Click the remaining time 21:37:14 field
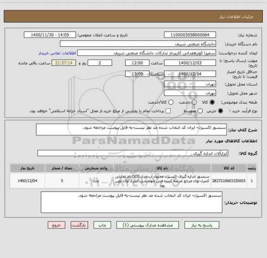 click(x=64, y=63)
